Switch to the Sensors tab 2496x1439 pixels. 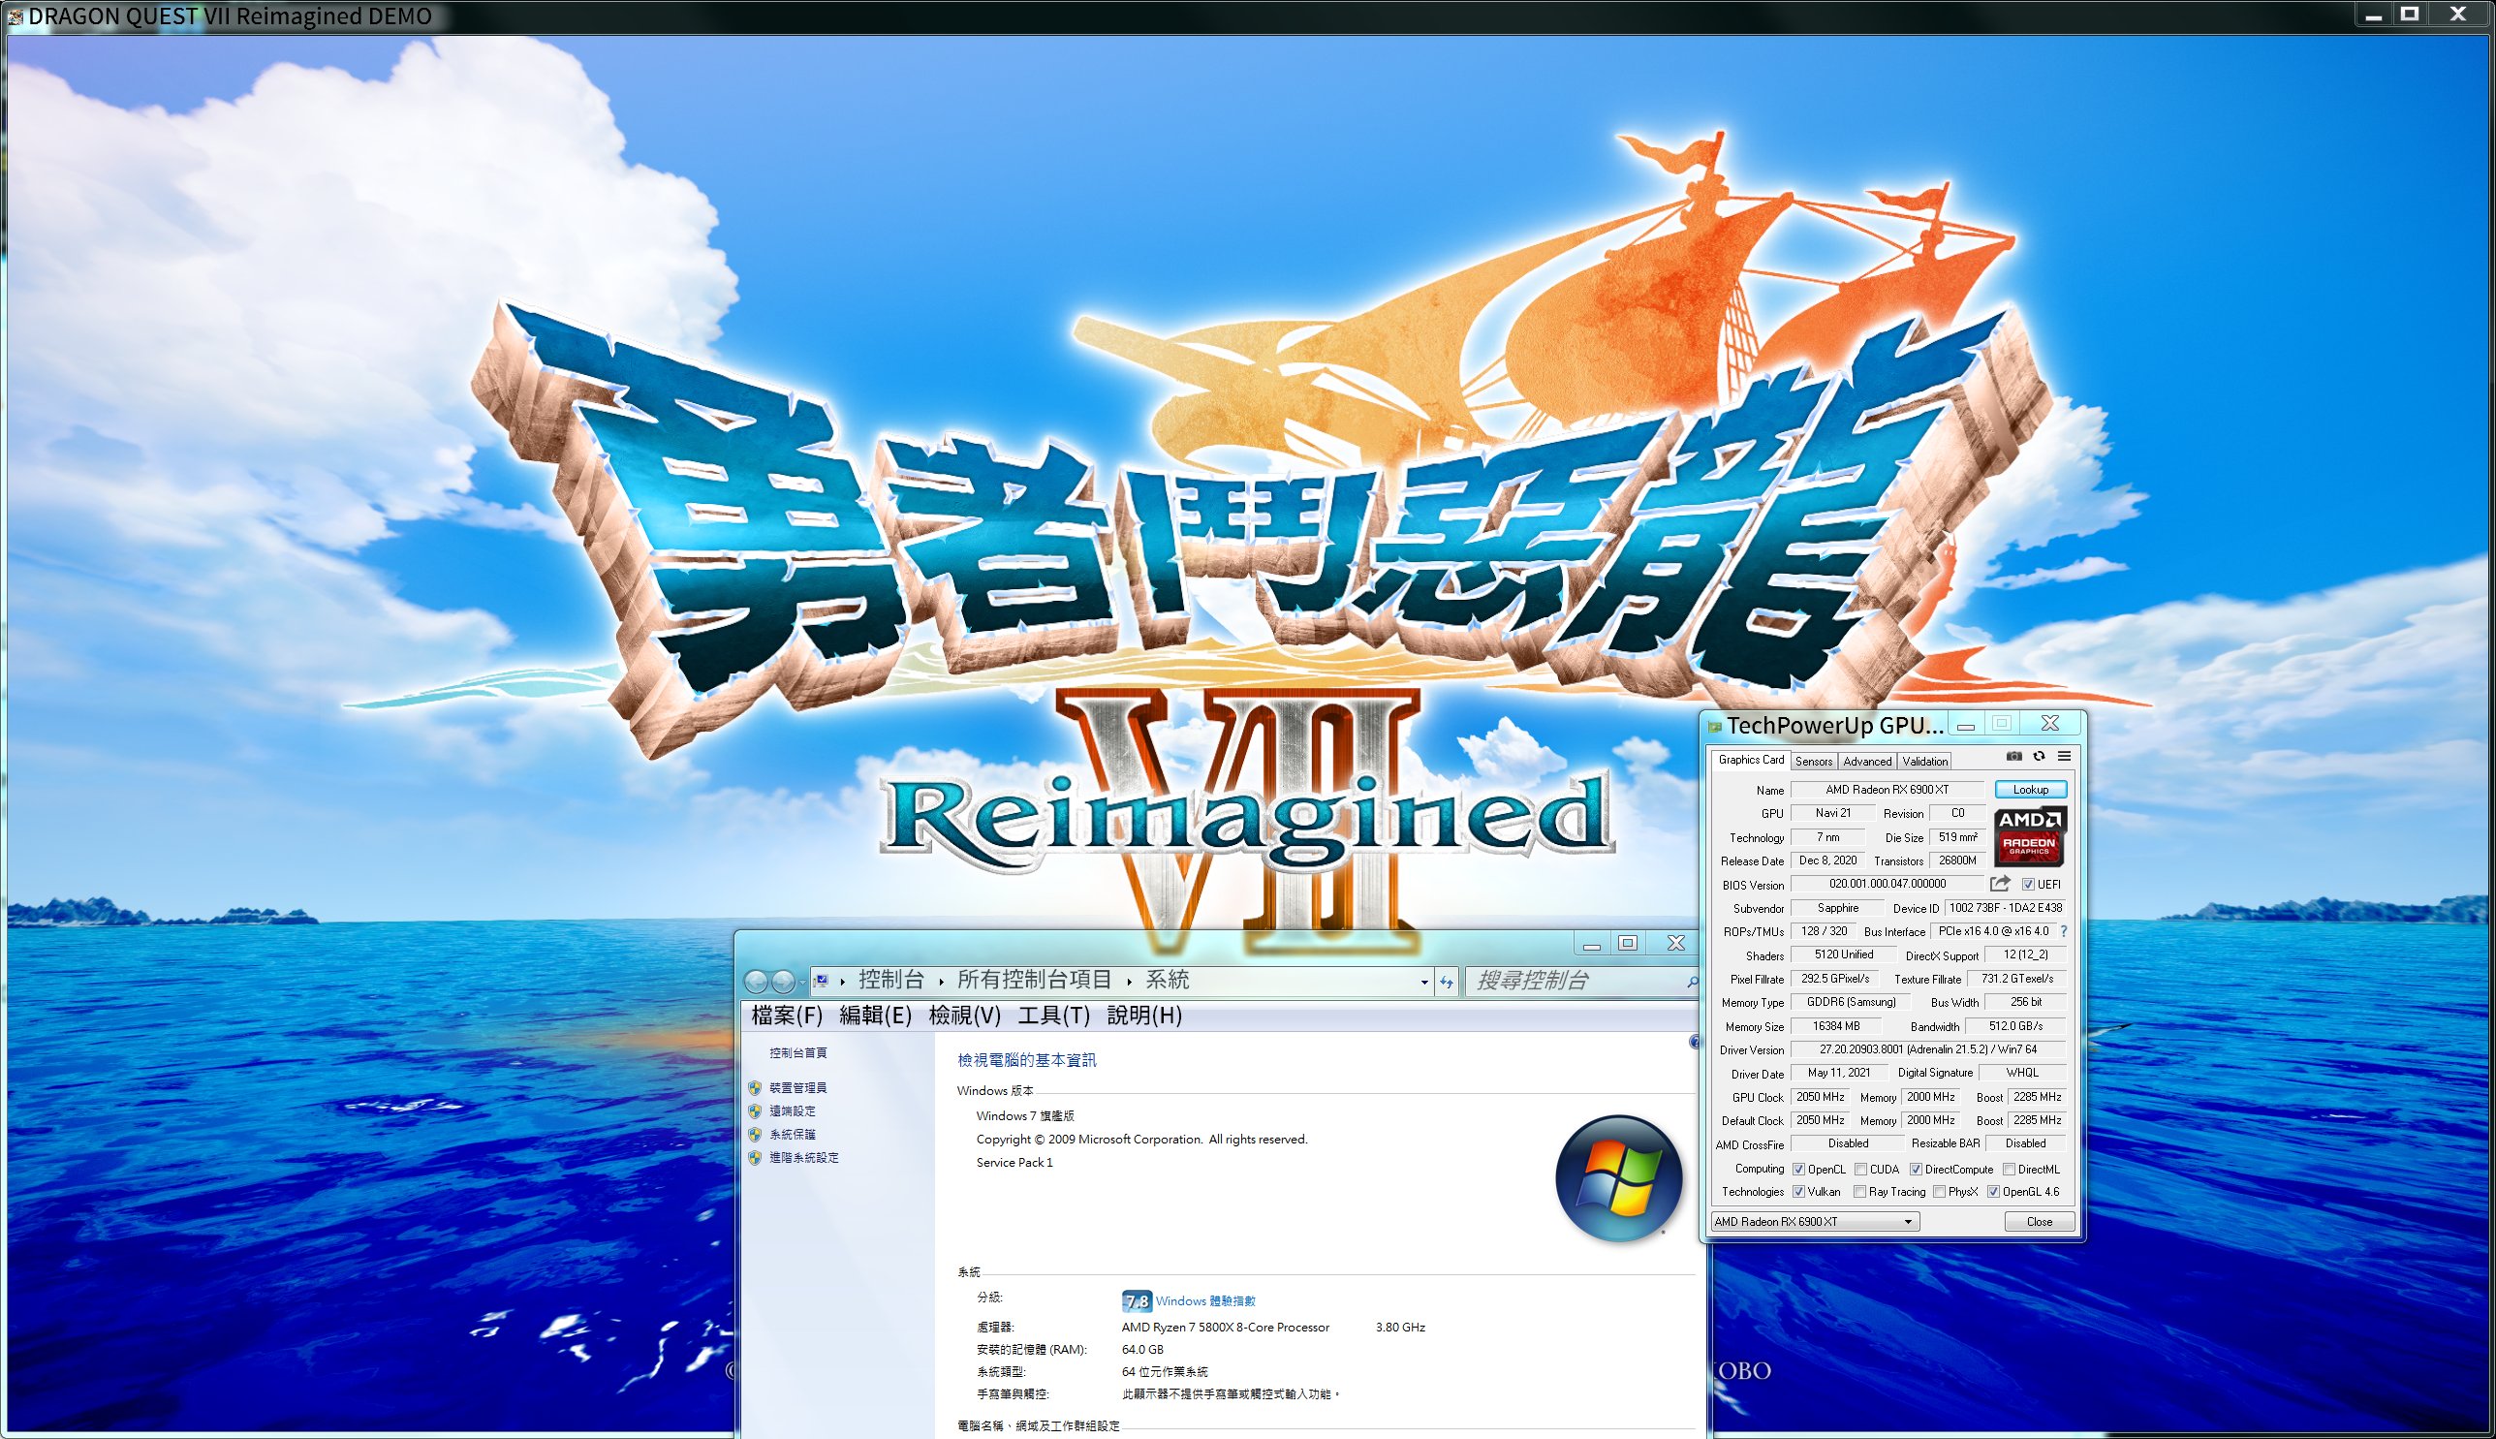tap(1813, 761)
